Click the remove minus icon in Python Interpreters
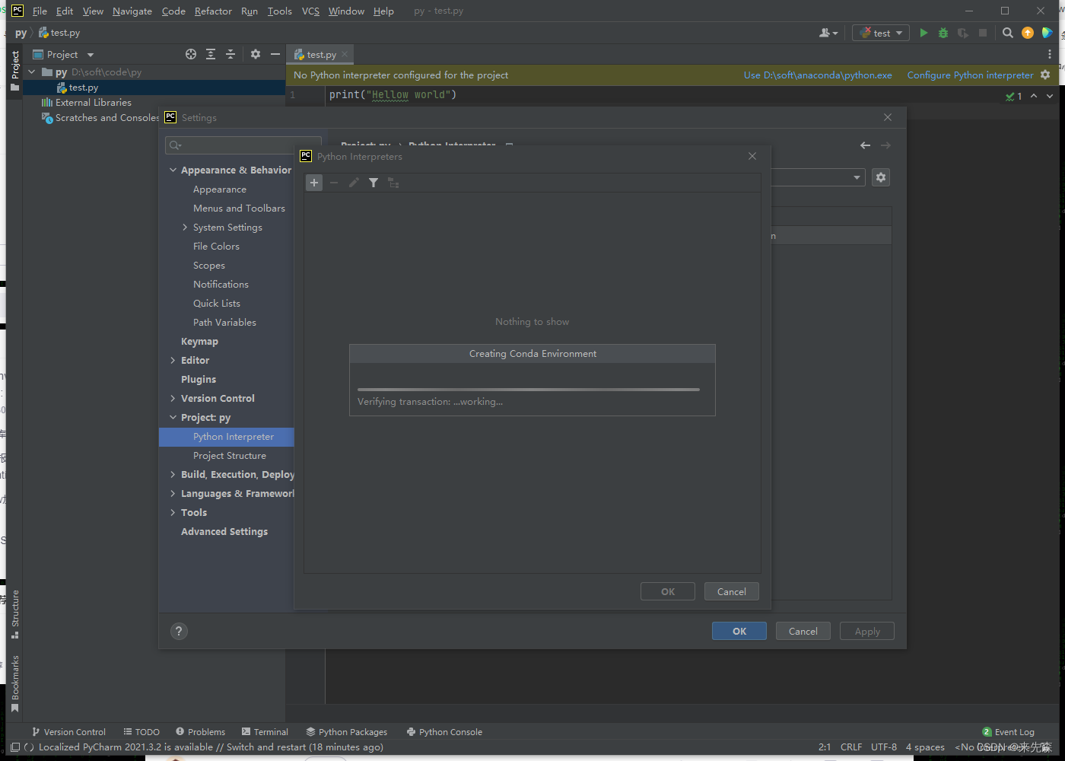Image resolution: width=1065 pixels, height=761 pixels. coord(334,183)
